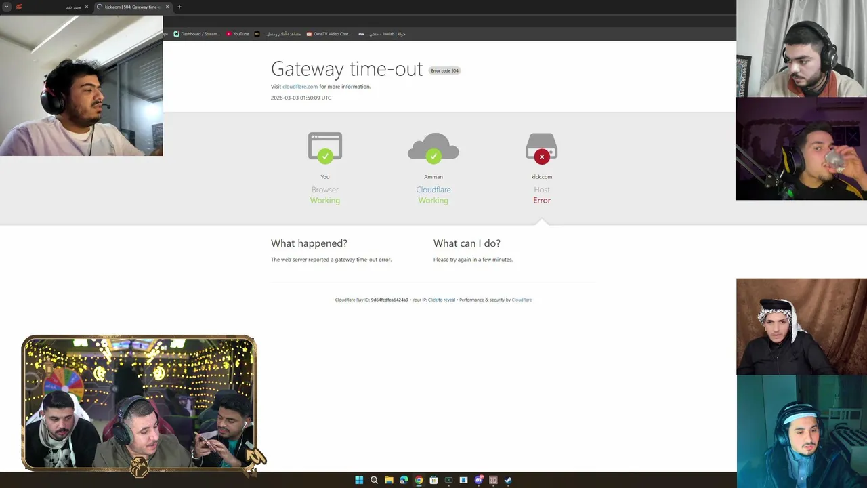Switch to Google Chrome taskbar icon

tap(419, 480)
